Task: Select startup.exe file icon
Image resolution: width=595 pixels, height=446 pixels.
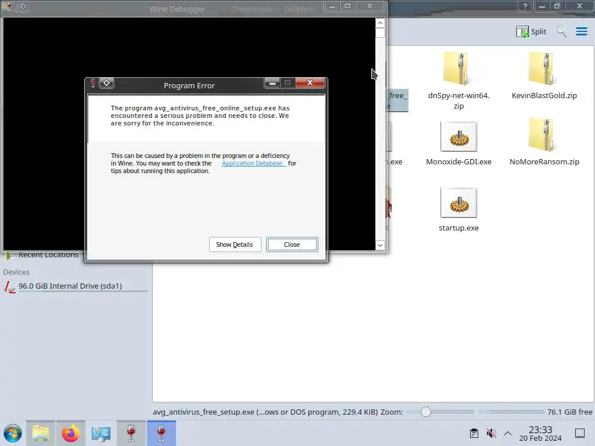Action: (458, 203)
